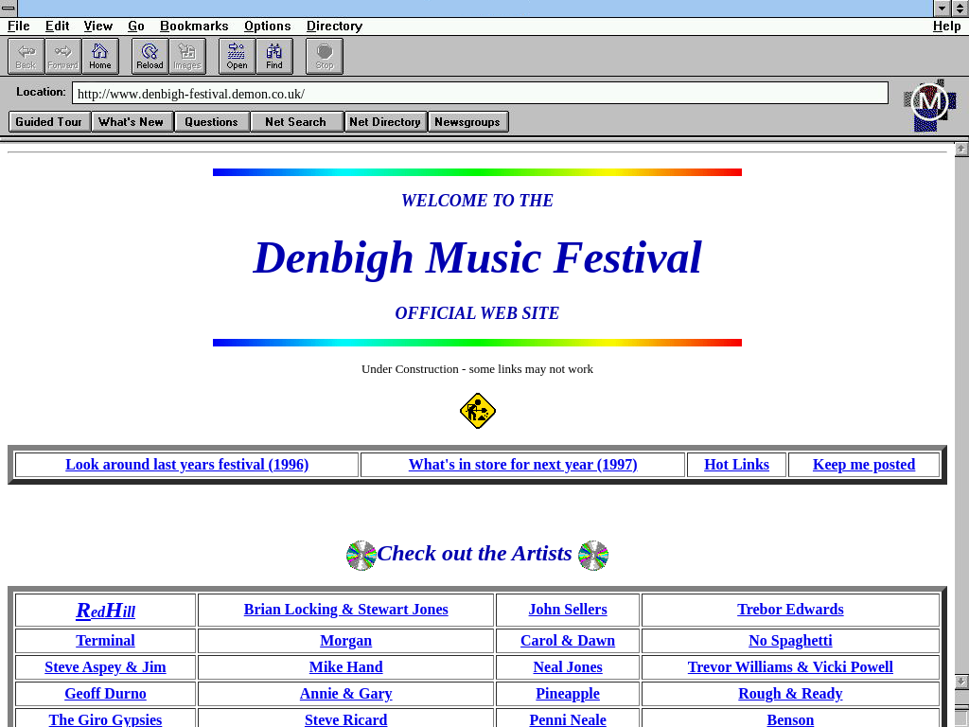
Task: Open the Geoff Durno link
Action: point(105,694)
